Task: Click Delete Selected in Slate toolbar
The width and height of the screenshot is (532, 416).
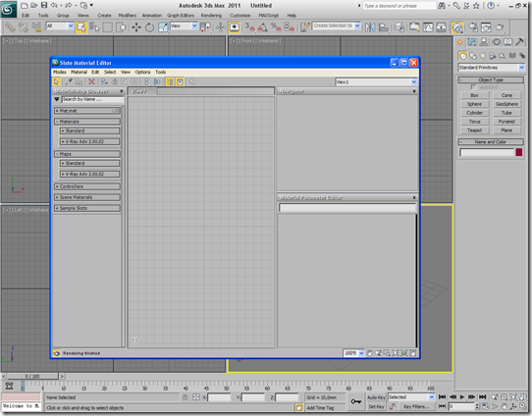Action: click(x=91, y=81)
